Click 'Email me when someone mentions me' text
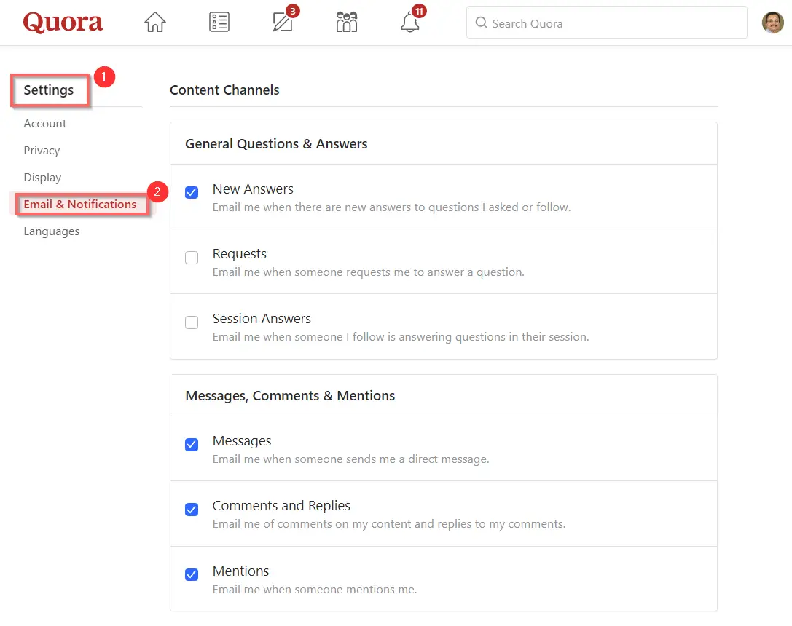Screen dimensions: 792x626 point(315,589)
